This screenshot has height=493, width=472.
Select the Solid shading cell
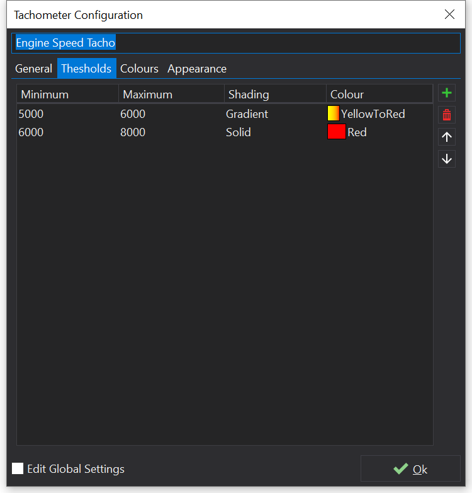click(239, 132)
